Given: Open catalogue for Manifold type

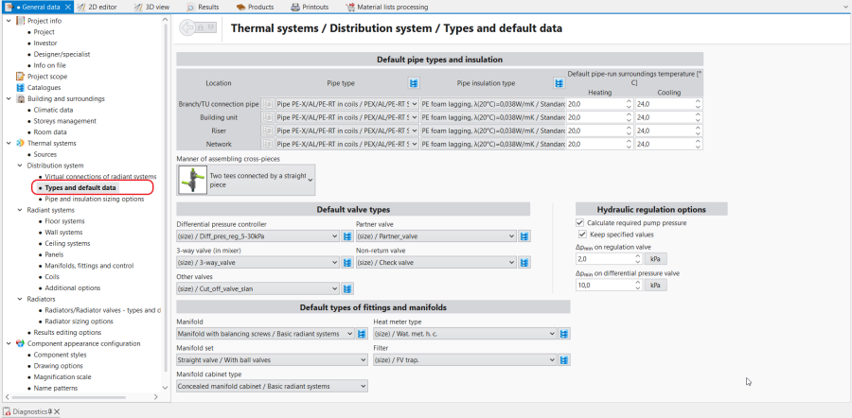Looking at the screenshot, I should pos(362,334).
